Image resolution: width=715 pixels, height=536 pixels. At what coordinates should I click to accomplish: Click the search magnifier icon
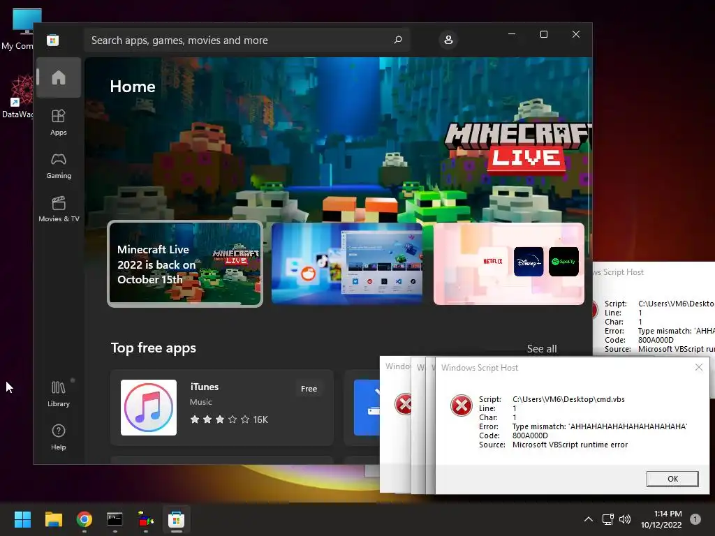pyautogui.click(x=398, y=40)
